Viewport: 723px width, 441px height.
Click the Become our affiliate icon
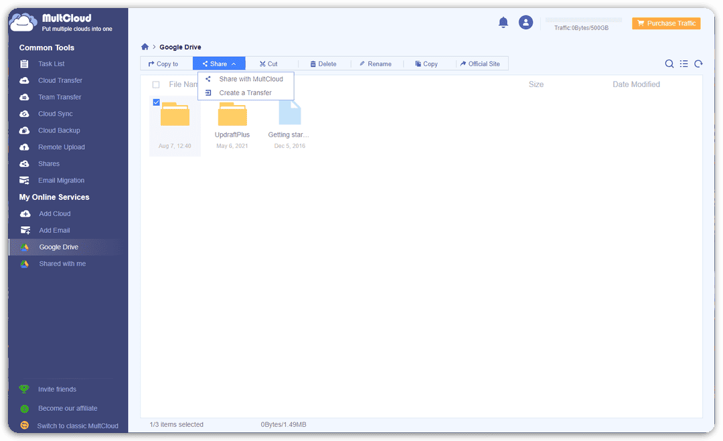tap(25, 408)
